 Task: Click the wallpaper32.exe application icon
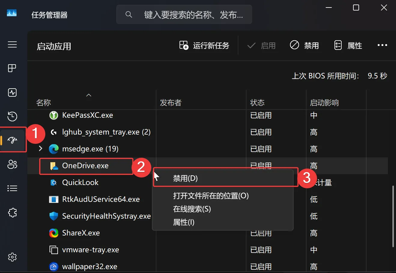click(x=53, y=266)
